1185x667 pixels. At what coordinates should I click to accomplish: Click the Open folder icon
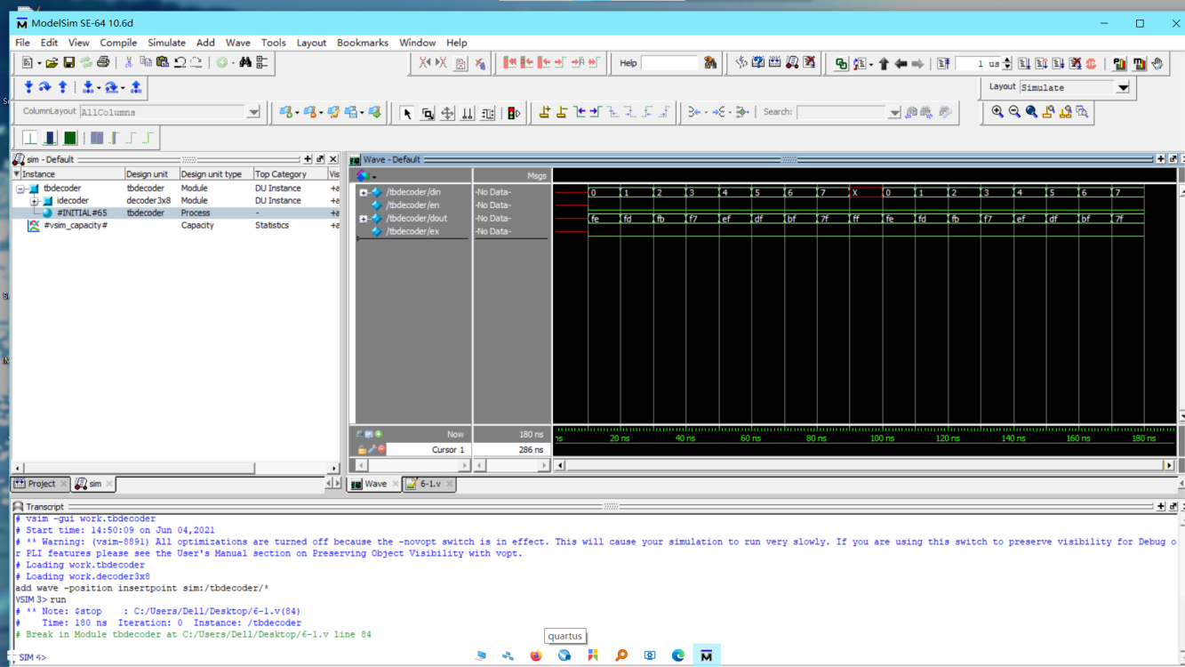pos(52,62)
